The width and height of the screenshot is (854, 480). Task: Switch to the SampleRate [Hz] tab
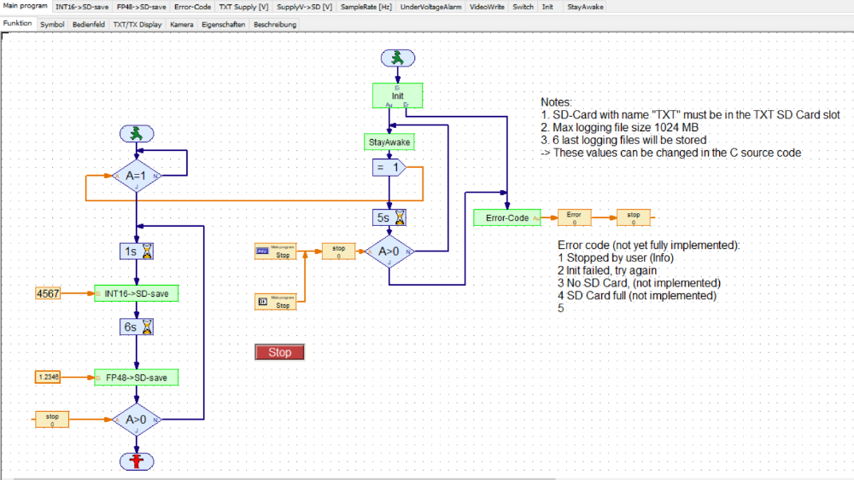(x=366, y=7)
